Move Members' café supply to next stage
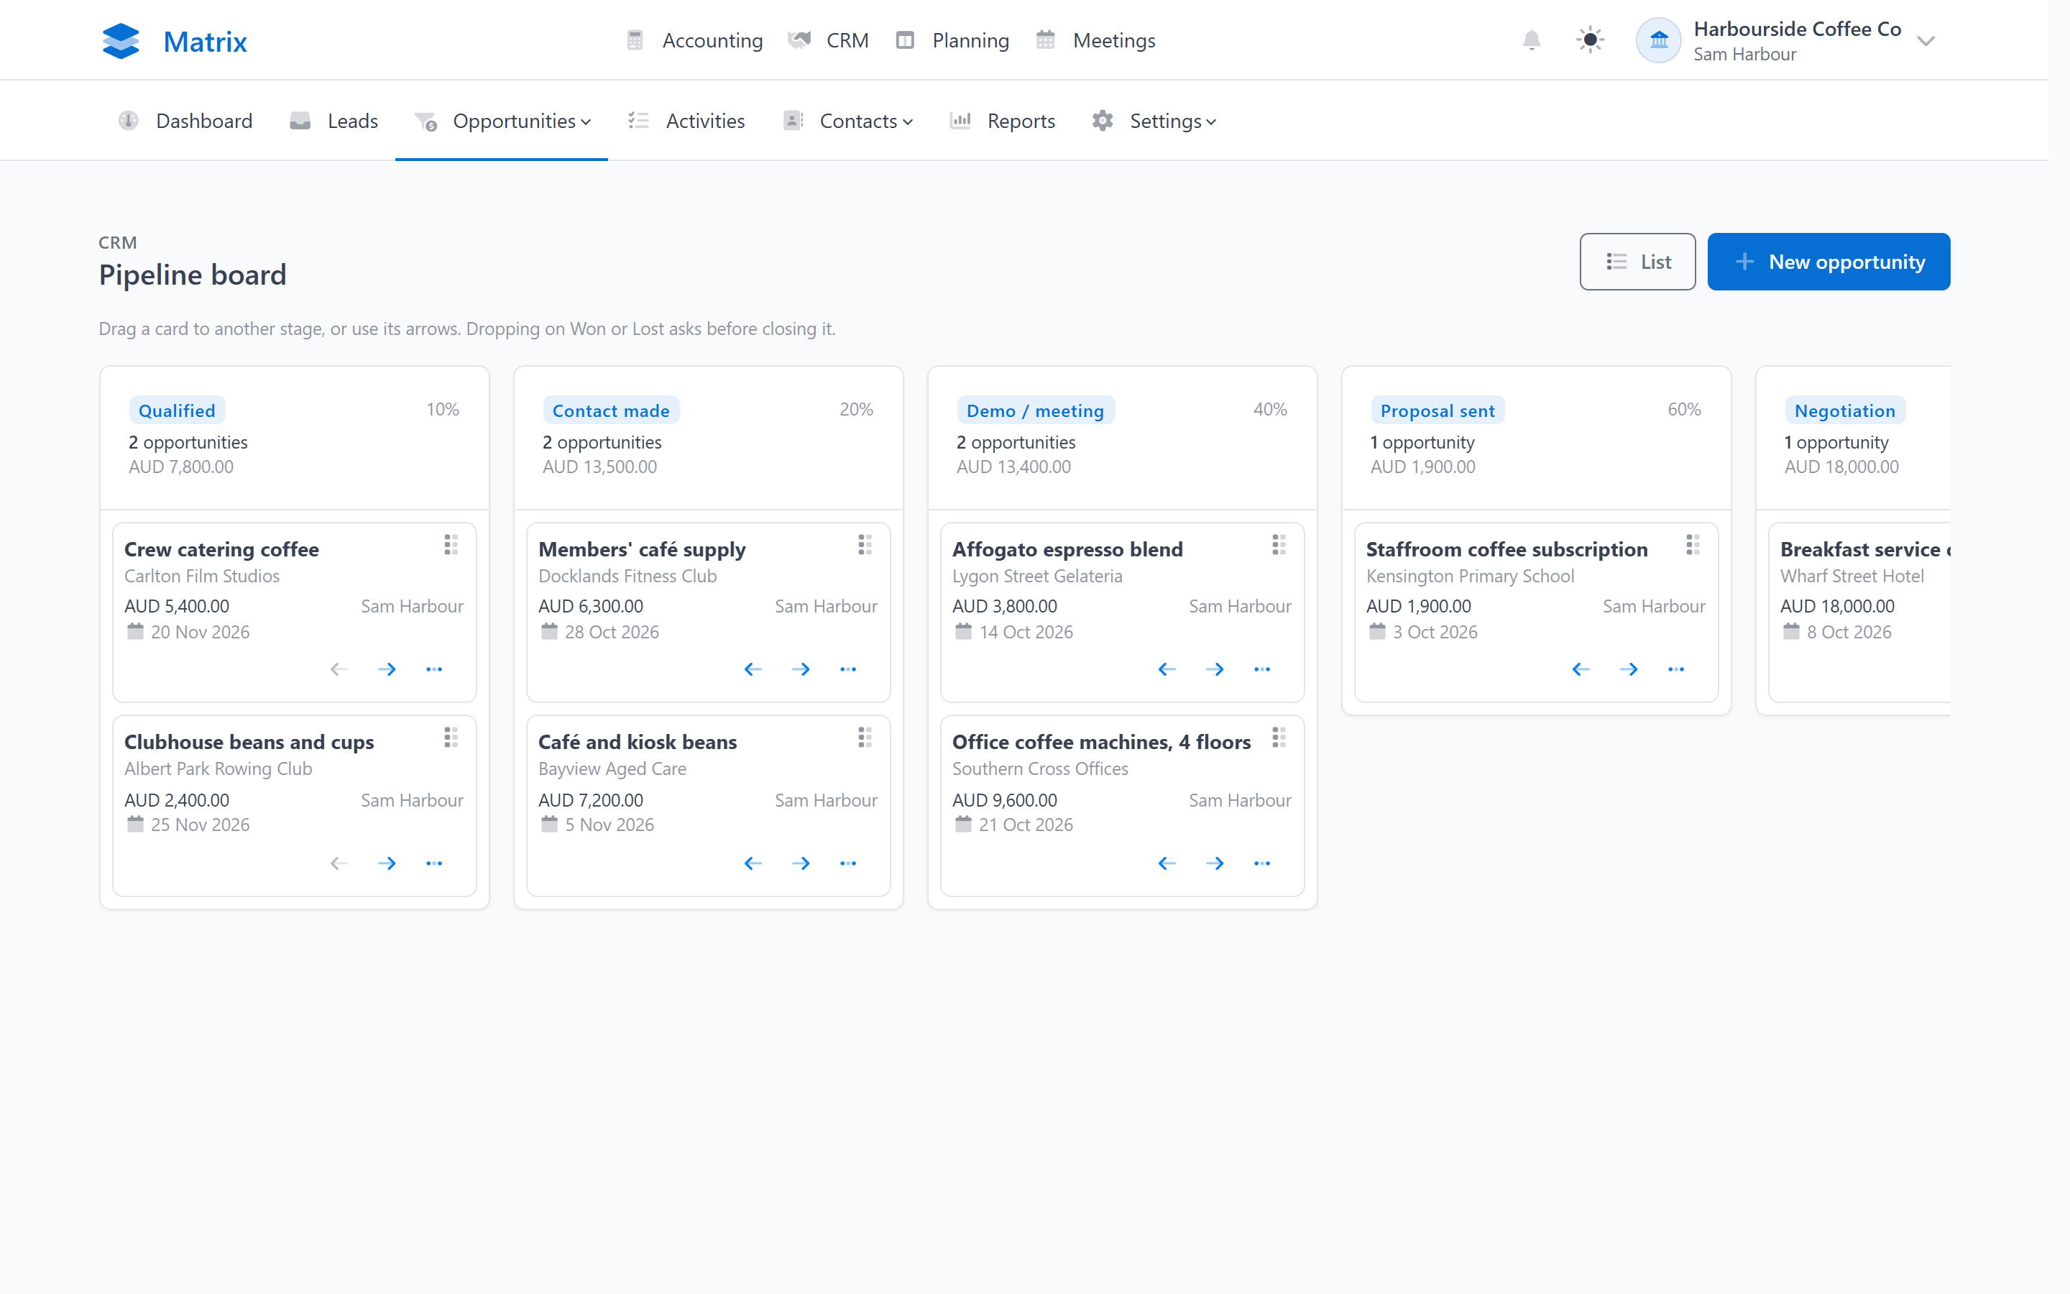 point(801,669)
